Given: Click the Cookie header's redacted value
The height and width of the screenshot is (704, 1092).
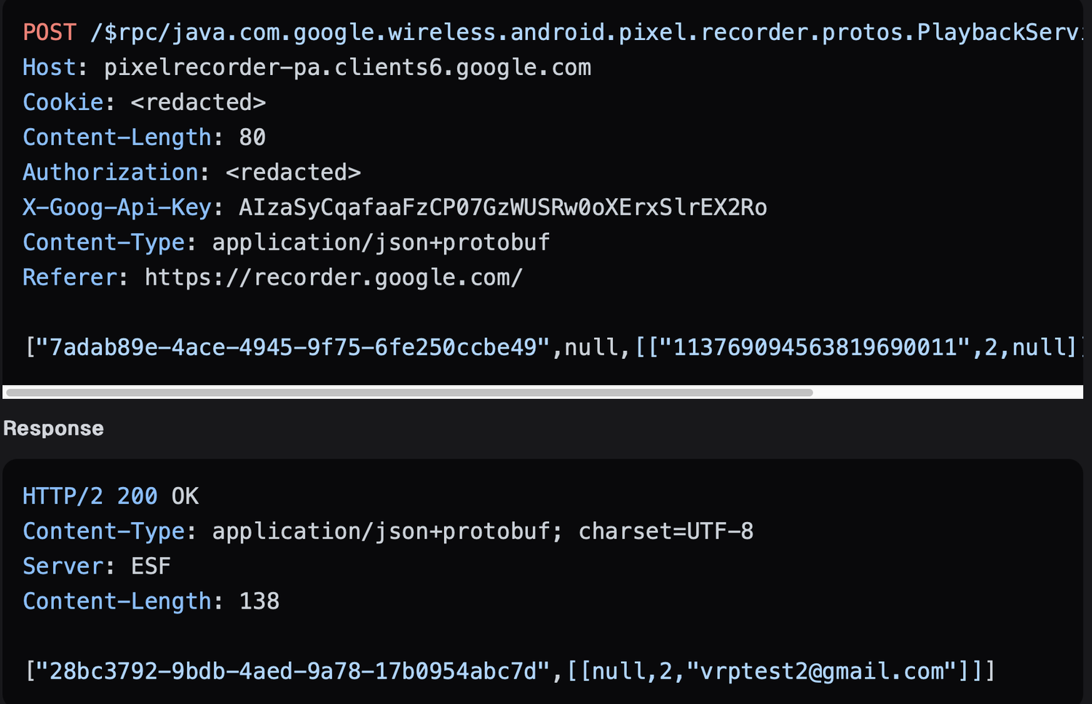Looking at the screenshot, I should [x=198, y=103].
